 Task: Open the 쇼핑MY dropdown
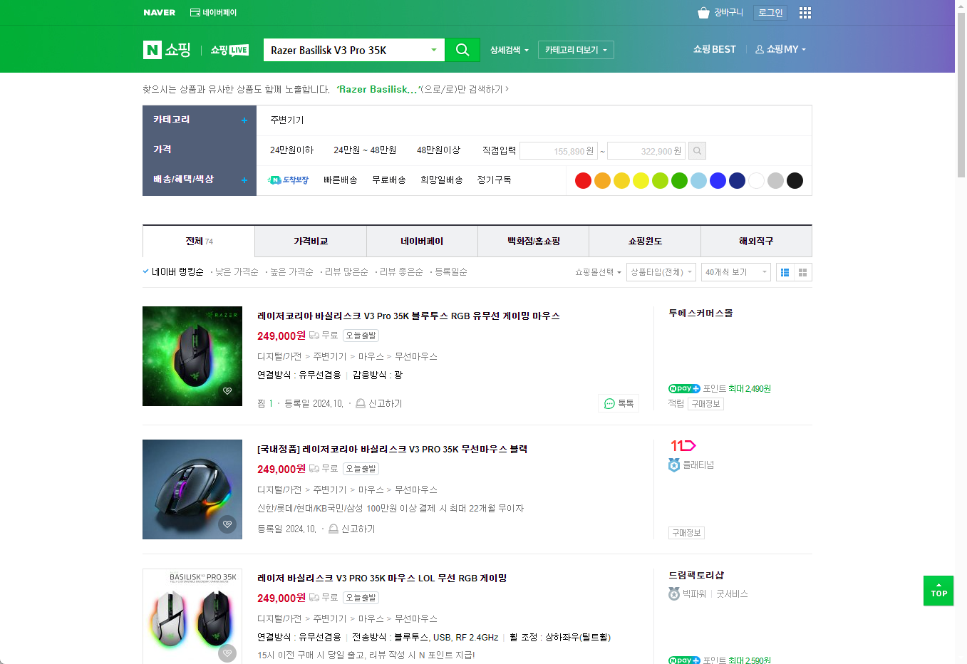tap(781, 49)
